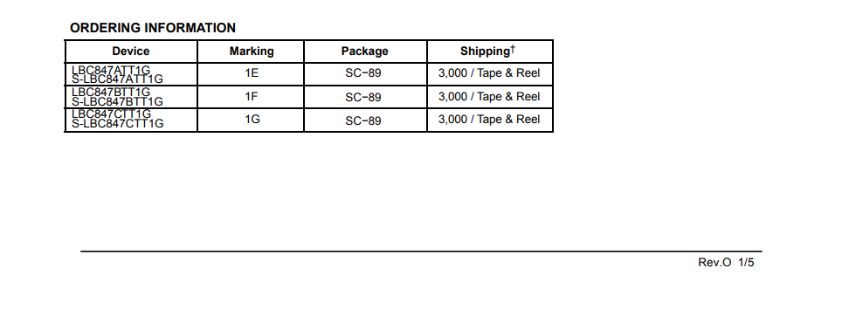The image size is (849, 330).
Task: Click the LBC847CTT1G device name
Action: [x=111, y=114]
